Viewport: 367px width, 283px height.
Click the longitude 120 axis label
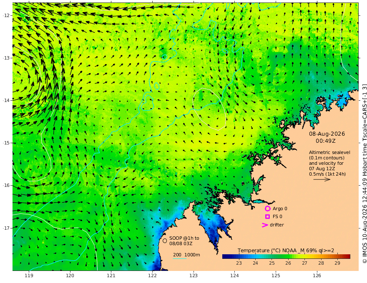point(70,276)
